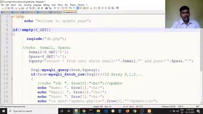Screen dimensions: 203x114
Task: Click the Stop Recording macro icon
Action: [102, 8]
